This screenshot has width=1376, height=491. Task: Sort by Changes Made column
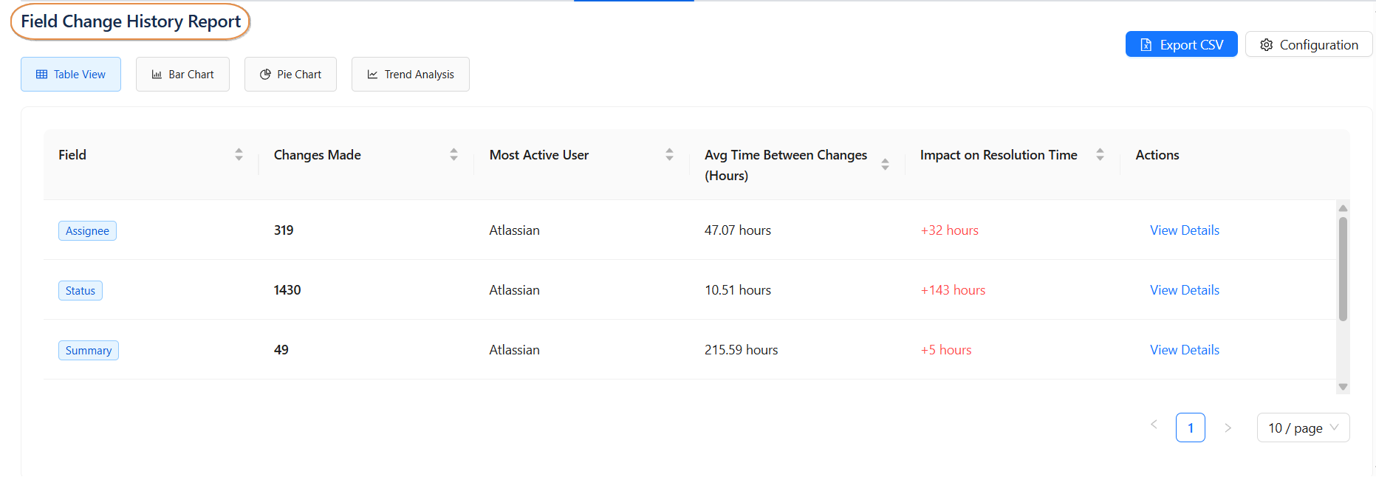point(453,154)
